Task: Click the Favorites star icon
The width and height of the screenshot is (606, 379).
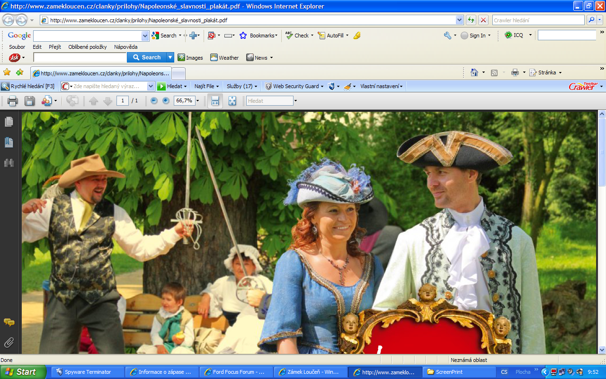Action: pyautogui.click(x=7, y=72)
